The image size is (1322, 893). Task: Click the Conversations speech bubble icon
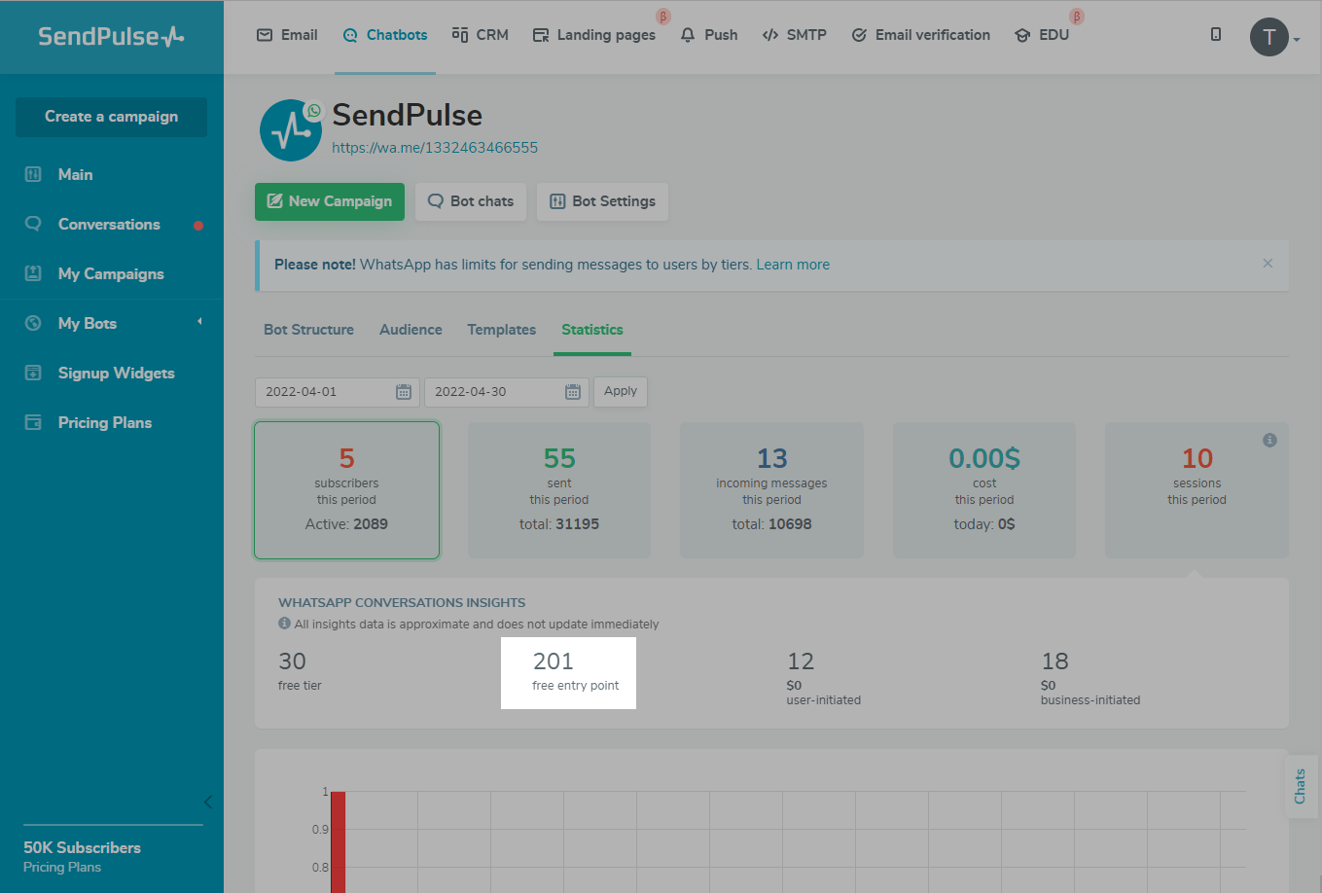point(33,224)
